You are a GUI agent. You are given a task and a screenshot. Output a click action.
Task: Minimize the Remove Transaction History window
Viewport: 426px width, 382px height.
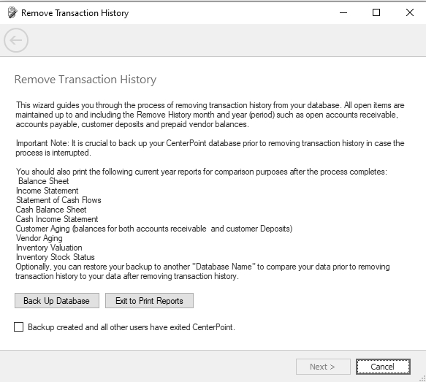coord(343,12)
